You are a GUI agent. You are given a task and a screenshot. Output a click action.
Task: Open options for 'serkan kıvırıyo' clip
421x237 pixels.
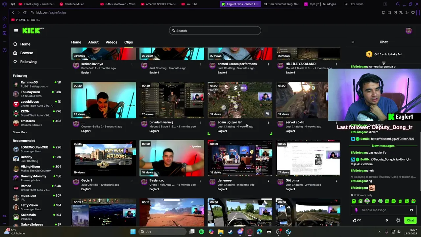[132, 64]
